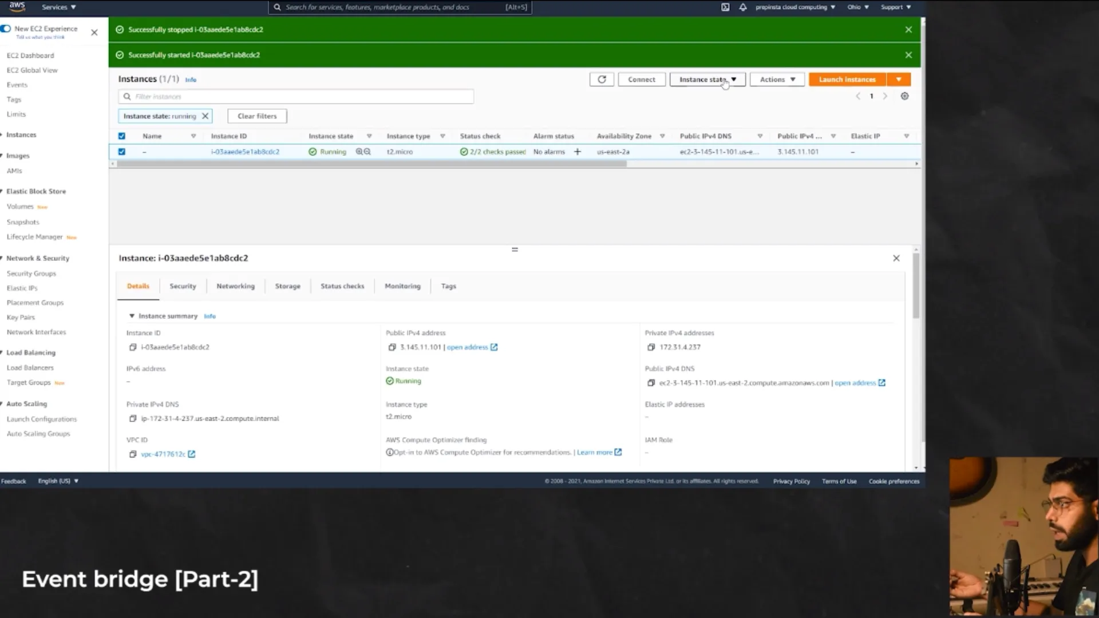Switch to the Security tab

point(183,286)
